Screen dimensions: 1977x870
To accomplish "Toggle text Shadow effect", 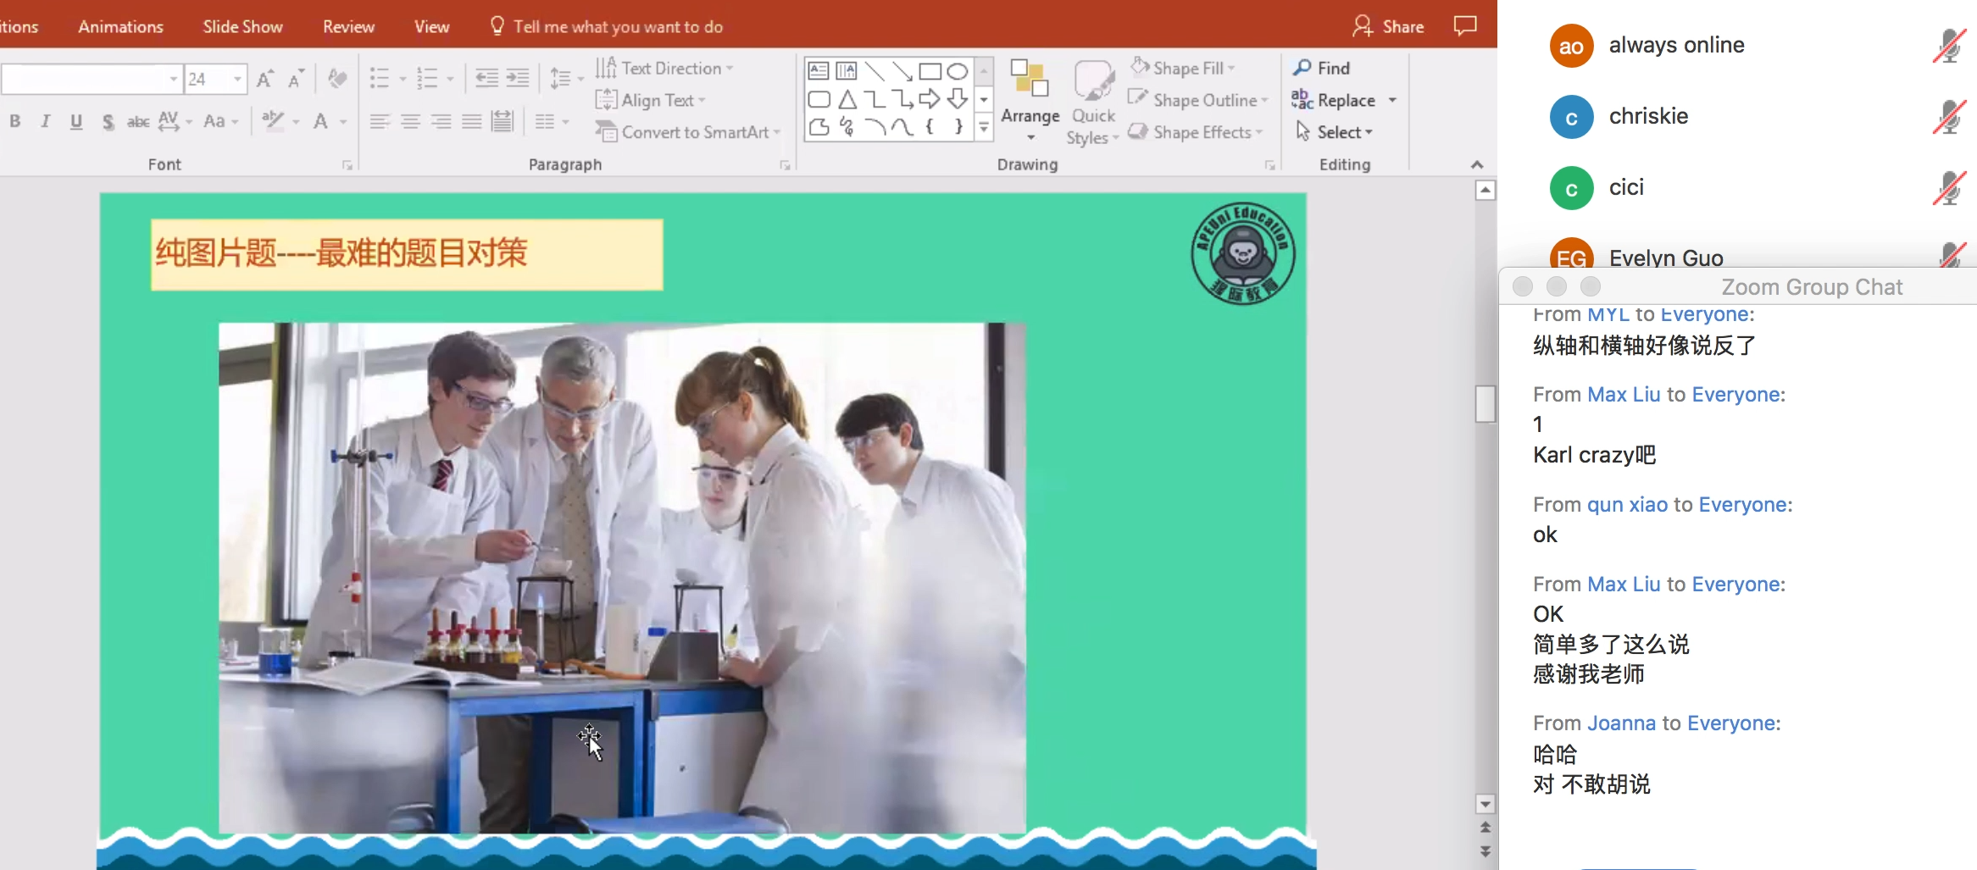I will tap(108, 121).
